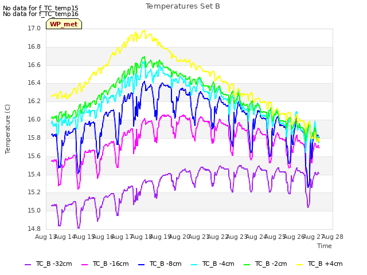Click the 17.0 y-axis tick label
This screenshot has height=275, width=367.
point(34,28)
